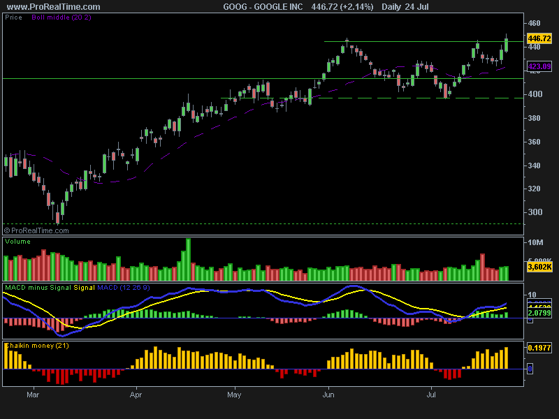Viewport: 559px width, 419px height.
Task: Click the 340 price axis label
Action: (x=534, y=166)
